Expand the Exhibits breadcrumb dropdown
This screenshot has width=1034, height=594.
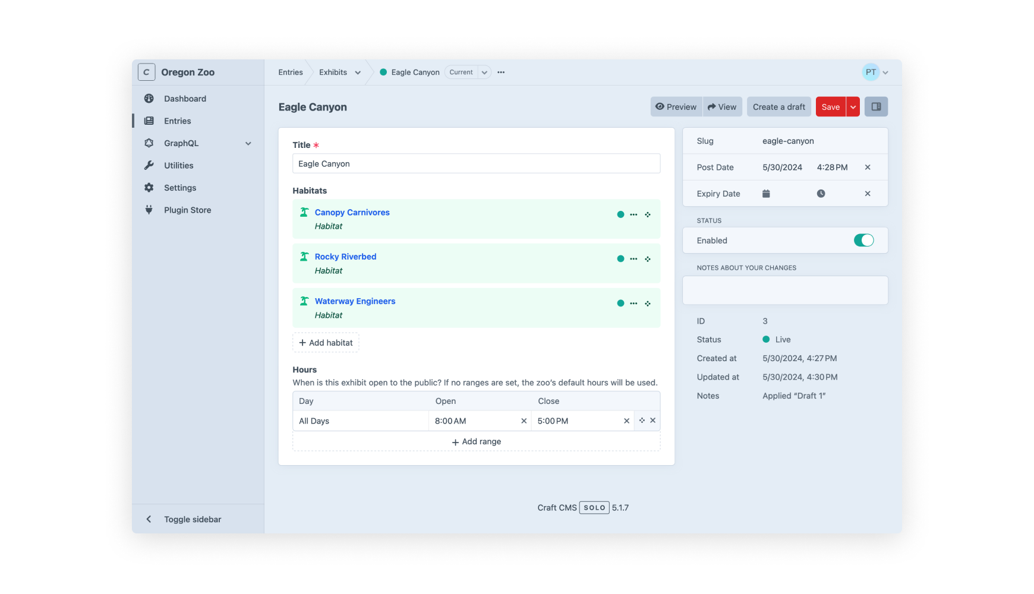pyautogui.click(x=358, y=72)
